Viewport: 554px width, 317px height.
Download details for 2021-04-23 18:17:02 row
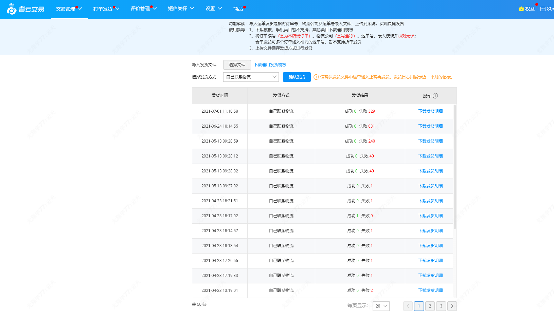[x=430, y=216]
